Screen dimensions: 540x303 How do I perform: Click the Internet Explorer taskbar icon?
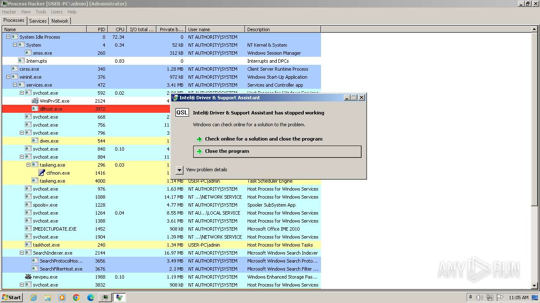(x=33, y=298)
